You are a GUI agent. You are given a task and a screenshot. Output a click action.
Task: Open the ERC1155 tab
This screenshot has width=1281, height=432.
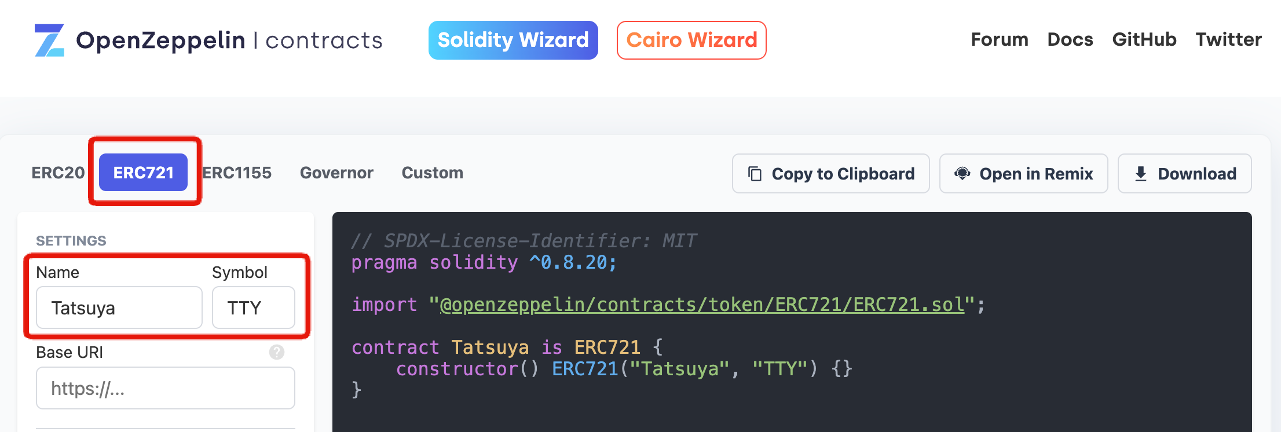click(237, 173)
